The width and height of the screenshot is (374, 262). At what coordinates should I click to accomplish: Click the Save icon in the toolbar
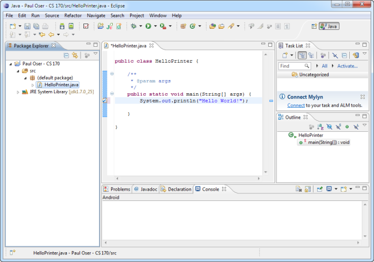pos(28,26)
